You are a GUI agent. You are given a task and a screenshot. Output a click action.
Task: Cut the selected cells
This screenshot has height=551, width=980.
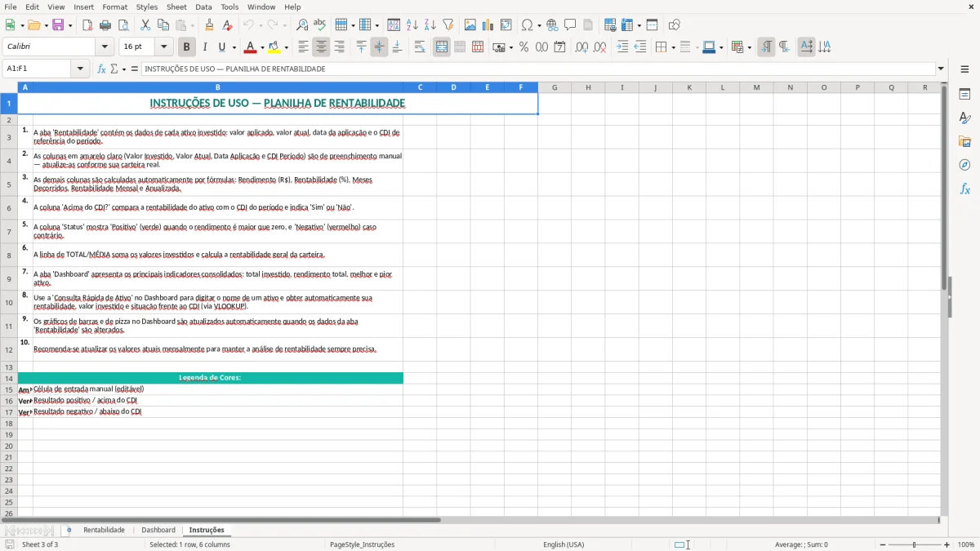click(145, 25)
